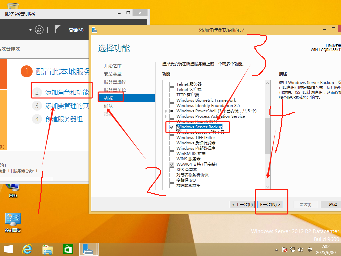Check the 故障转移群集 feature
341x256 pixels.
172,185
